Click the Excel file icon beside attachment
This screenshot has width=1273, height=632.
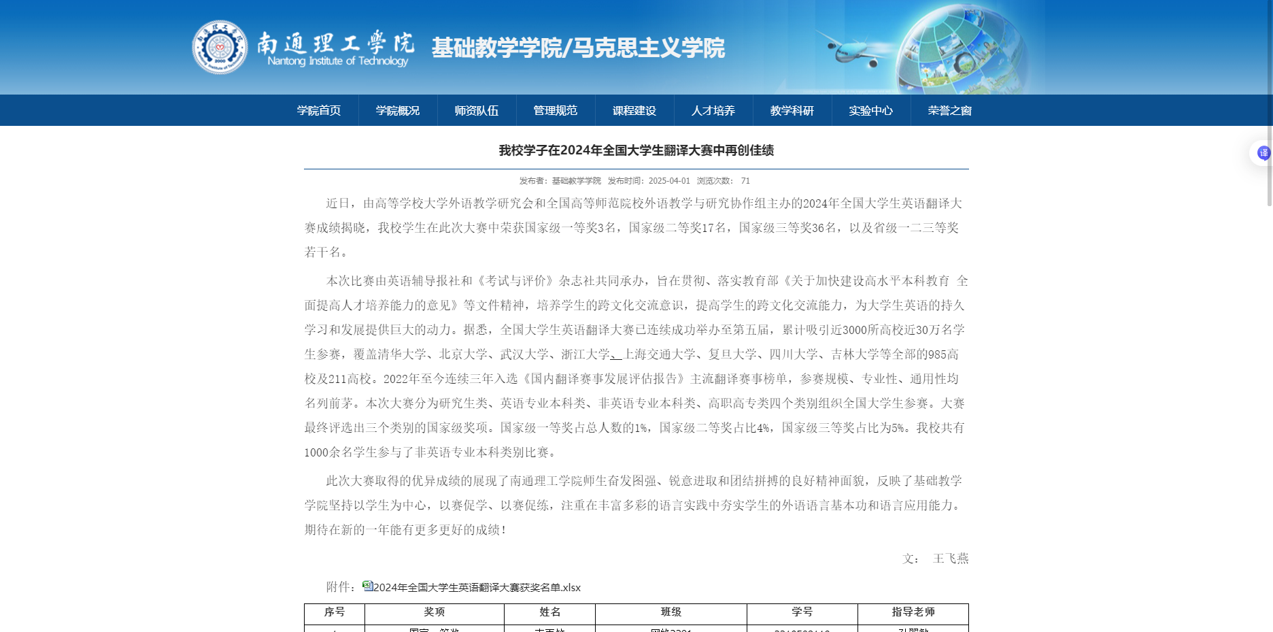(367, 586)
